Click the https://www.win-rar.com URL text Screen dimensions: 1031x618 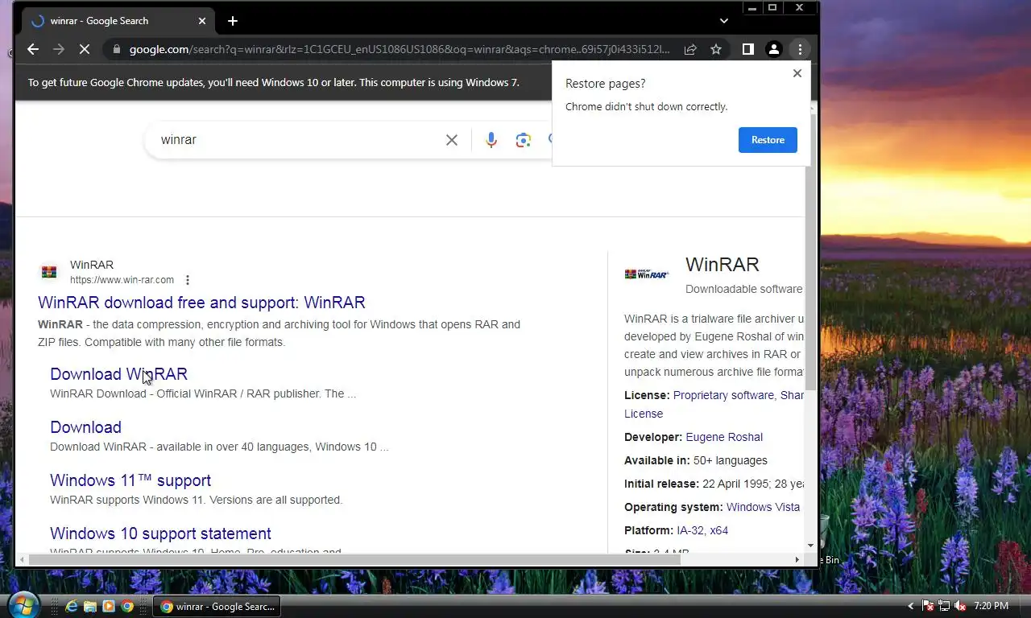tap(122, 280)
